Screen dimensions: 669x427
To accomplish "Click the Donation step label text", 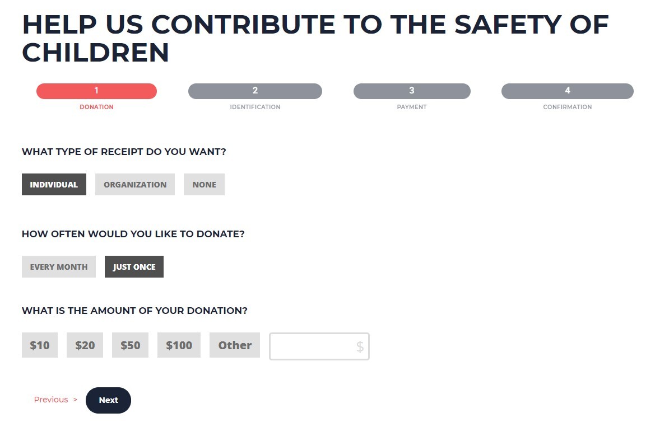I will (x=96, y=107).
